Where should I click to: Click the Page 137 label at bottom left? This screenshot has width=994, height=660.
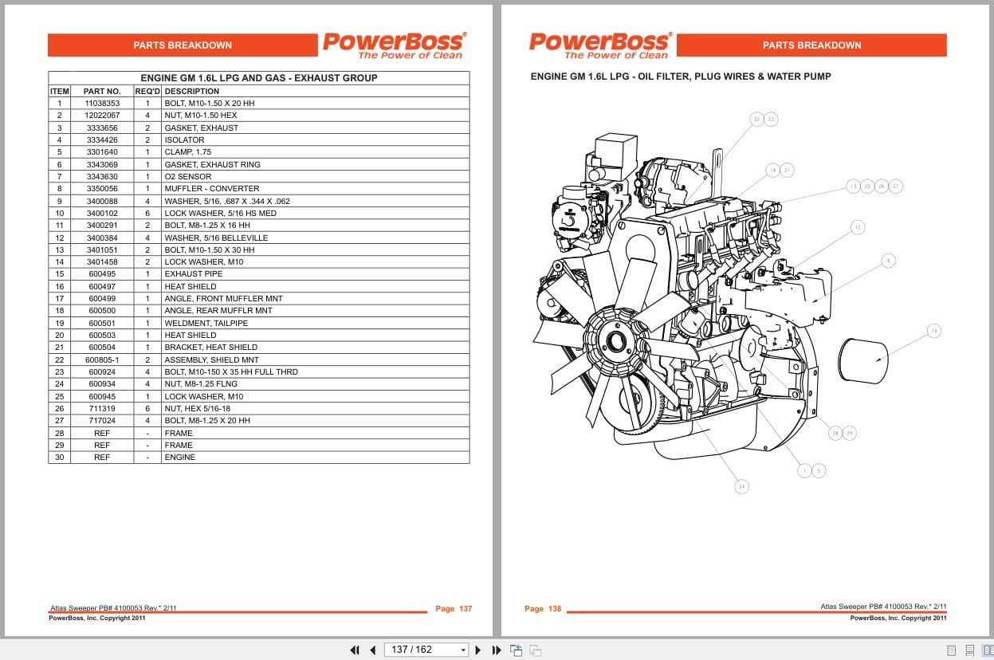click(x=453, y=608)
